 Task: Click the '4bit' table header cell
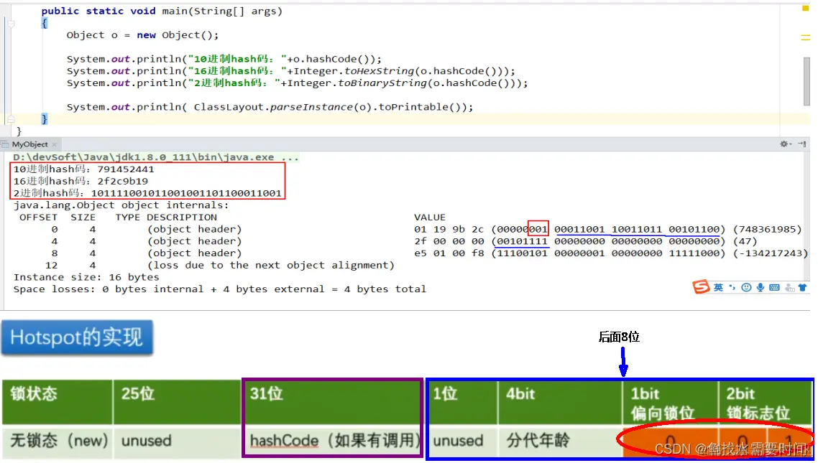click(561, 402)
